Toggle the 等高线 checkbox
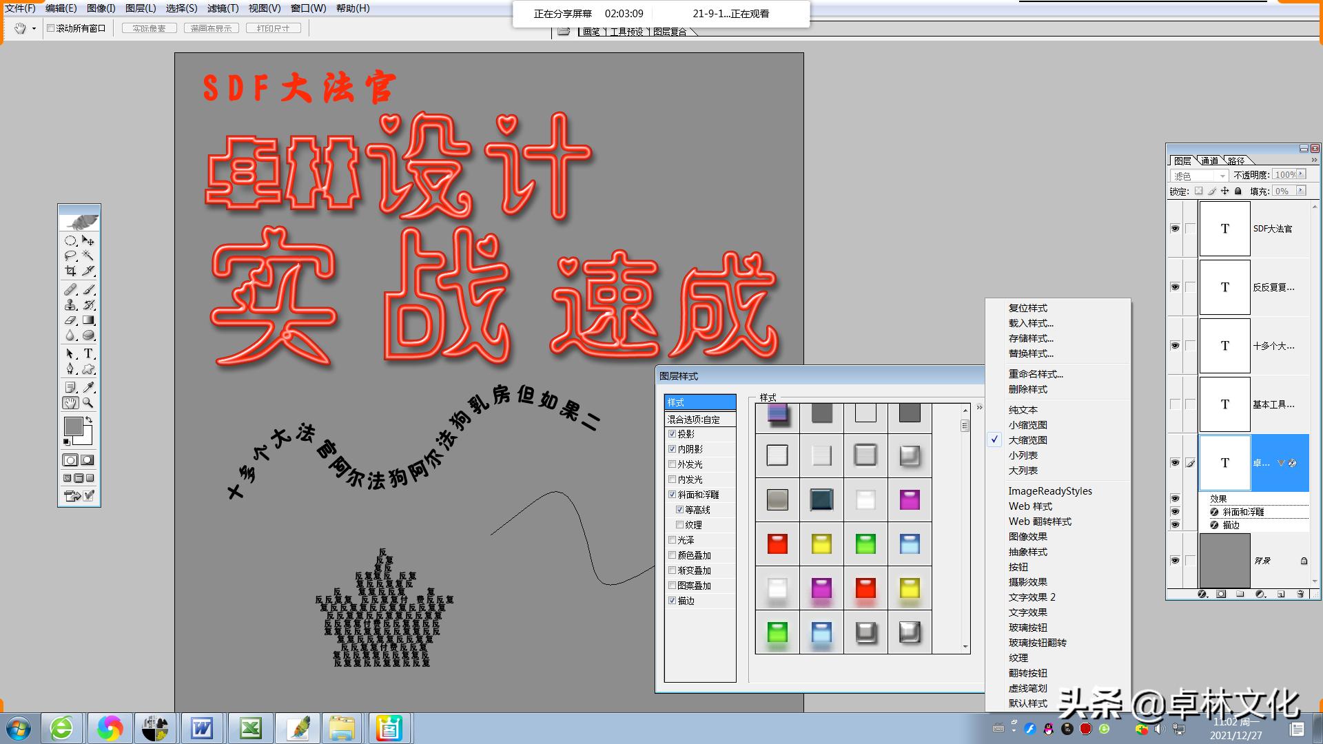Viewport: 1323px width, 744px height. point(679,510)
